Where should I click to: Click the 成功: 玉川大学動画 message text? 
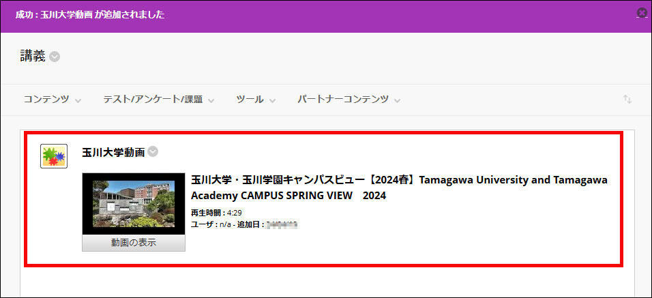point(90,15)
